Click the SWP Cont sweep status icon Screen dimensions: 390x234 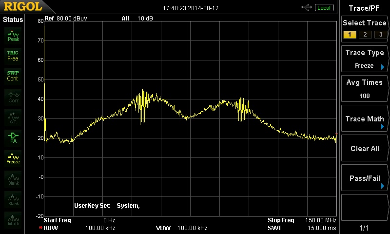[x=13, y=76]
